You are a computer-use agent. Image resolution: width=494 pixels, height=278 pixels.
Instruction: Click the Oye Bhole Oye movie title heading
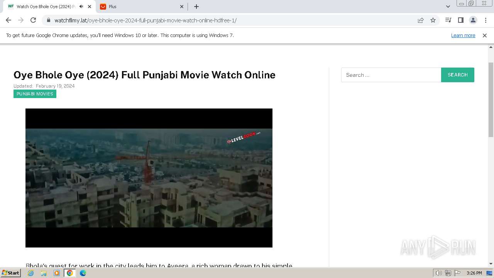click(144, 75)
